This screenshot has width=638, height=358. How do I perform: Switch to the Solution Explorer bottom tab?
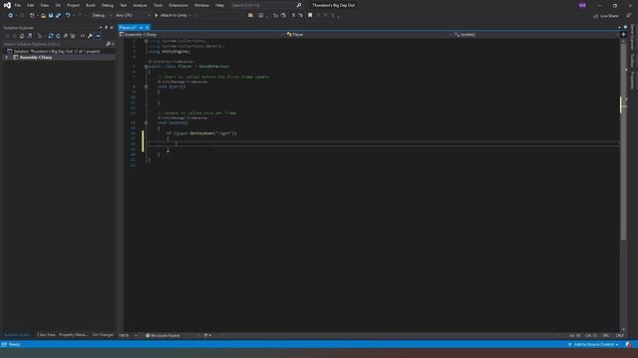17,335
